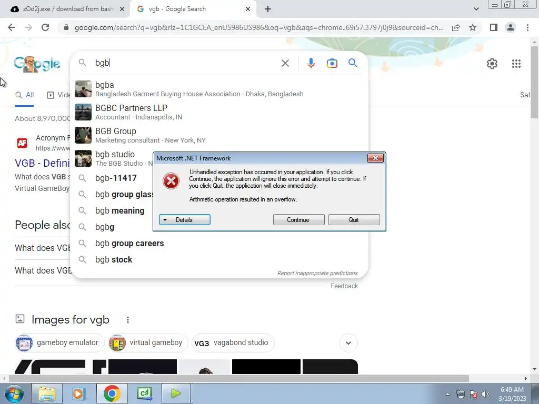The height and width of the screenshot is (404, 539).
Task: Switch to Chrome in the taskbar
Action: point(112,393)
